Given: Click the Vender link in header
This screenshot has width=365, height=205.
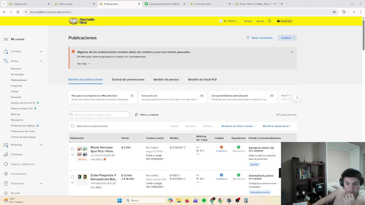Looking at the screenshot, I should coord(248,21).
